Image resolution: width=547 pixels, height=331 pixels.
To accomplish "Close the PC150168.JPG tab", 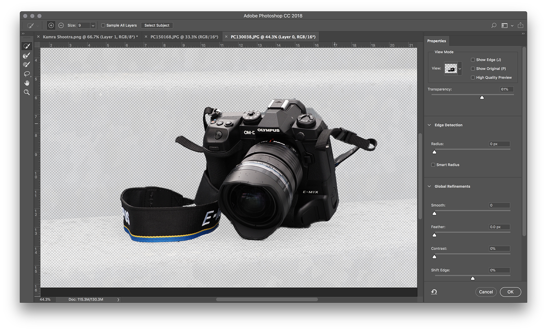I will [146, 37].
